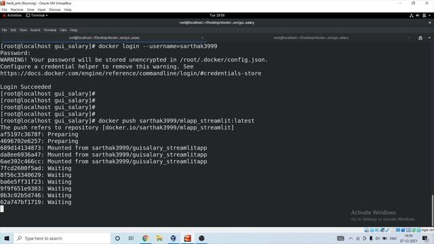Open the GNOME clock showing Tue 19:59

coord(217,16)
